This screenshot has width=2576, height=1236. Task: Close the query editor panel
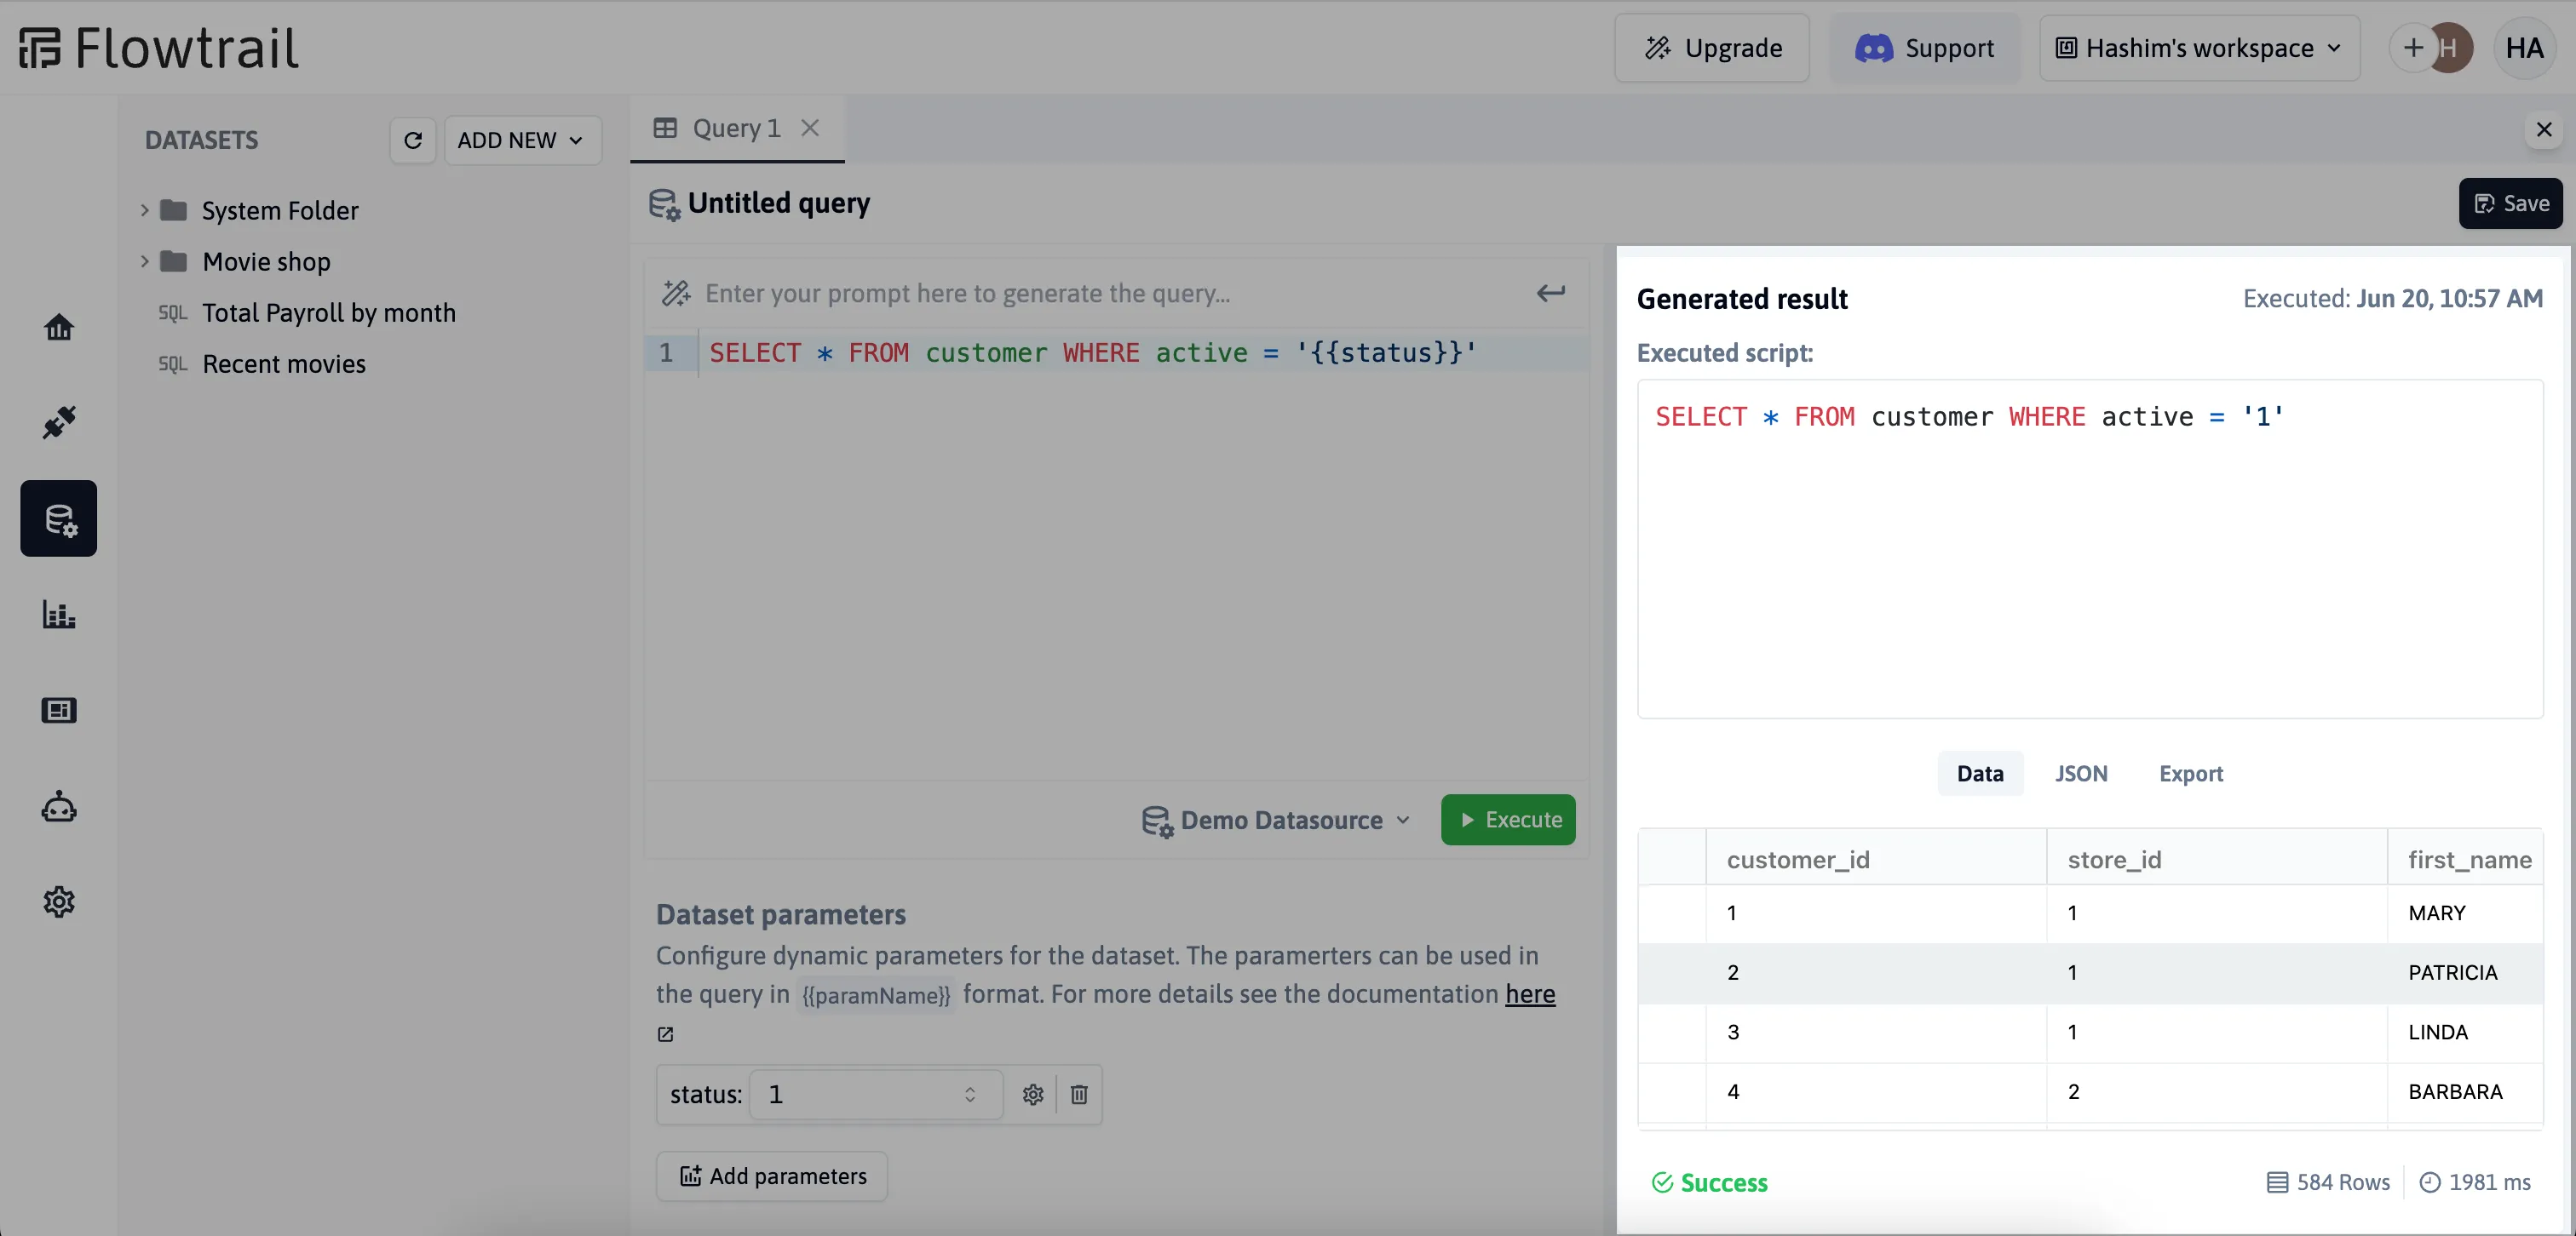click(2544, 130)
